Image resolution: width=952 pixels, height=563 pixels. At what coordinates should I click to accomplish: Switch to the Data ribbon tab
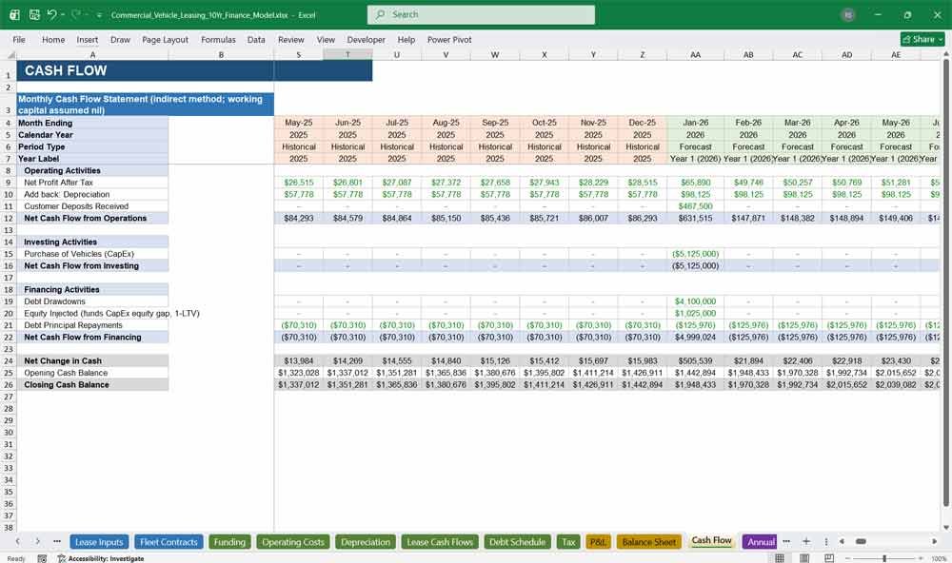(x=256, y=39)
